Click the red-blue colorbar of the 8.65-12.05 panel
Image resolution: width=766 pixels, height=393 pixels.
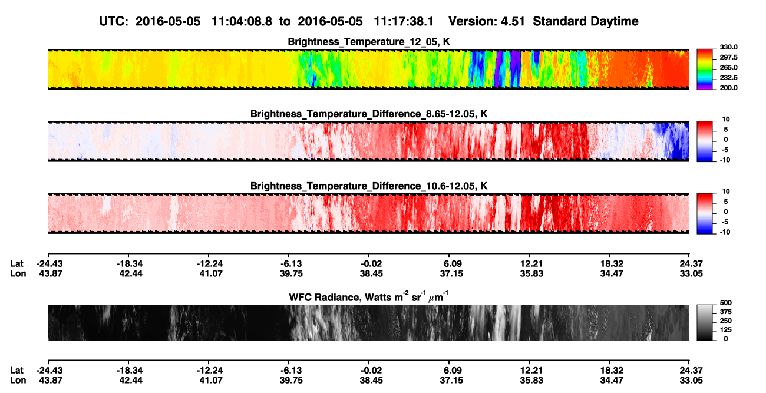(x=704, y=141)
